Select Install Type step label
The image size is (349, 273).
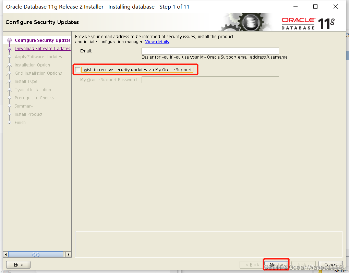click(26, 82)
